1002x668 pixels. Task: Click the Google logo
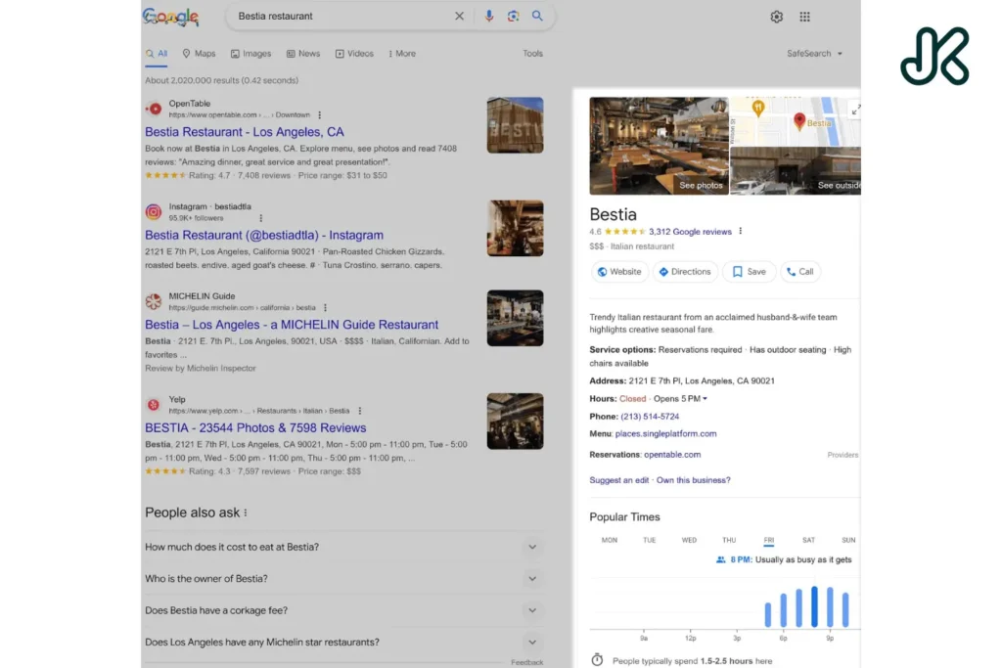pyautogui.click(x=170, y=17)
